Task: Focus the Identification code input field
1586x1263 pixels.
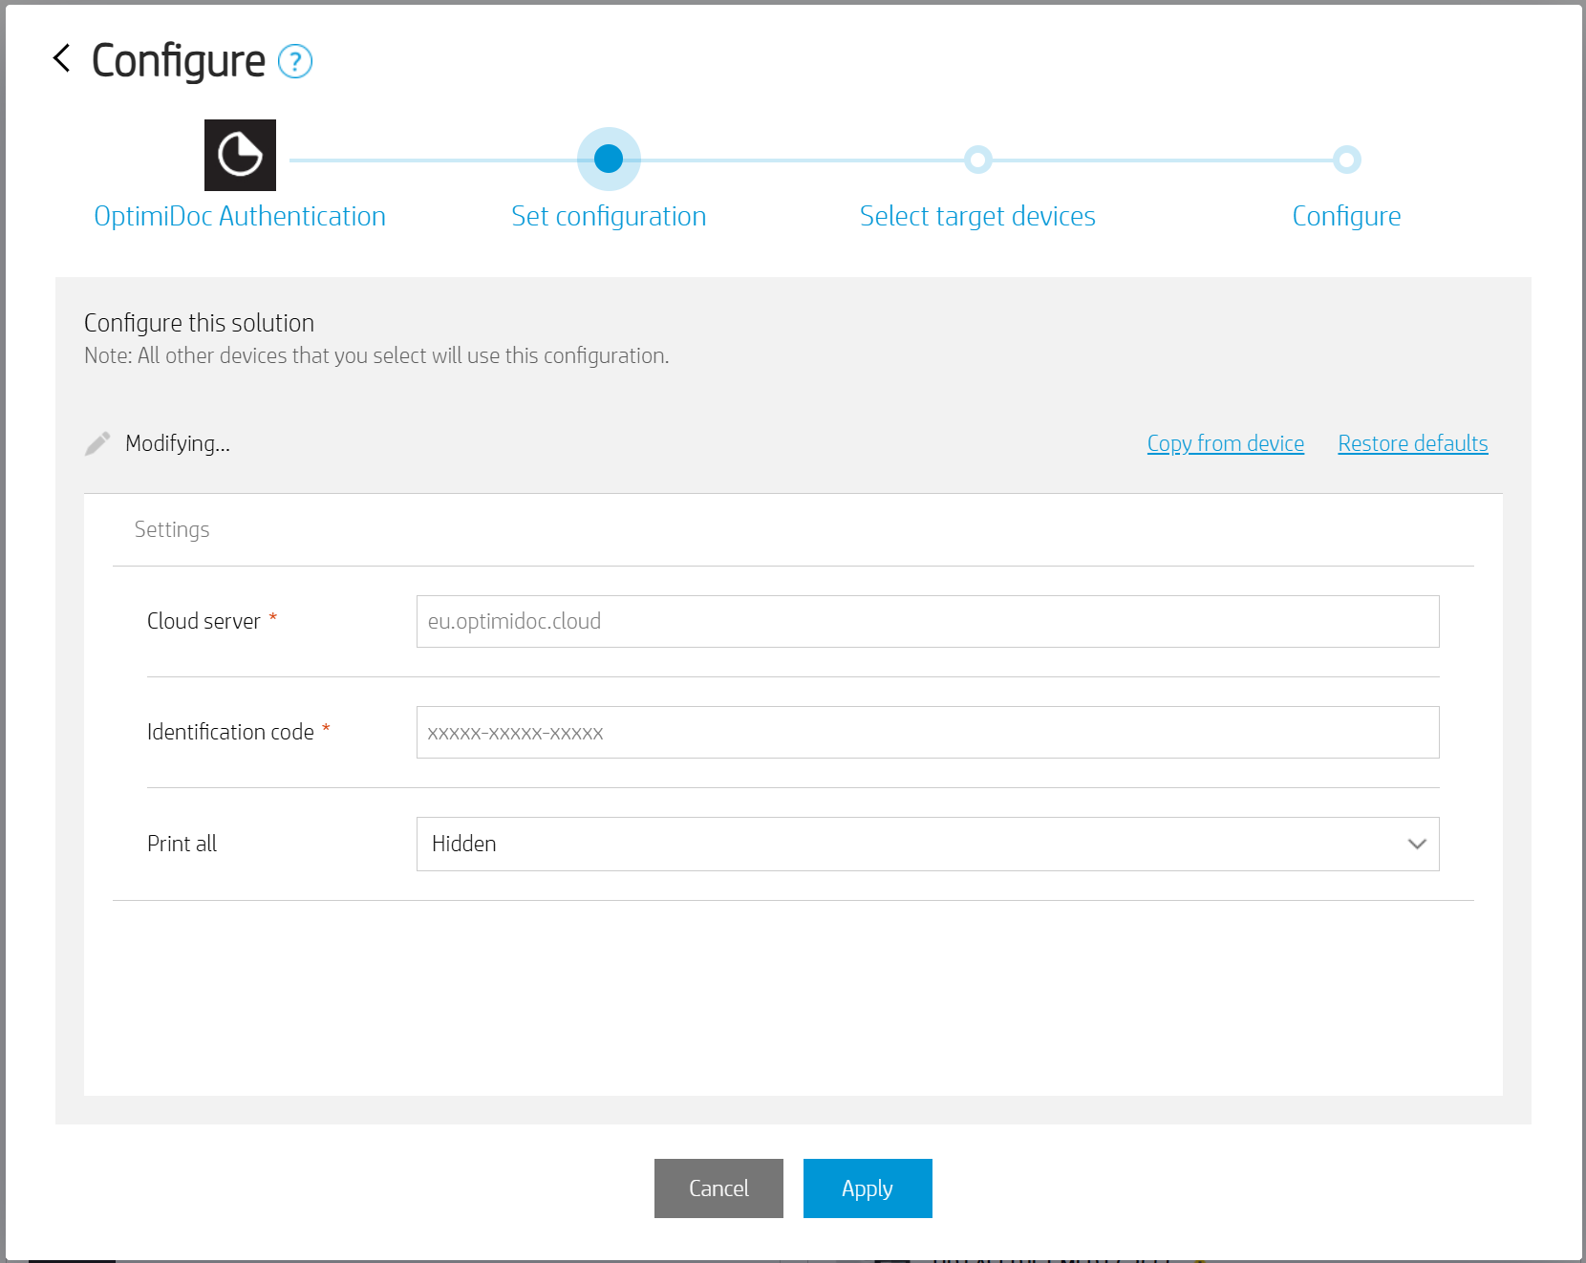Action: click(x=927, y=733)
